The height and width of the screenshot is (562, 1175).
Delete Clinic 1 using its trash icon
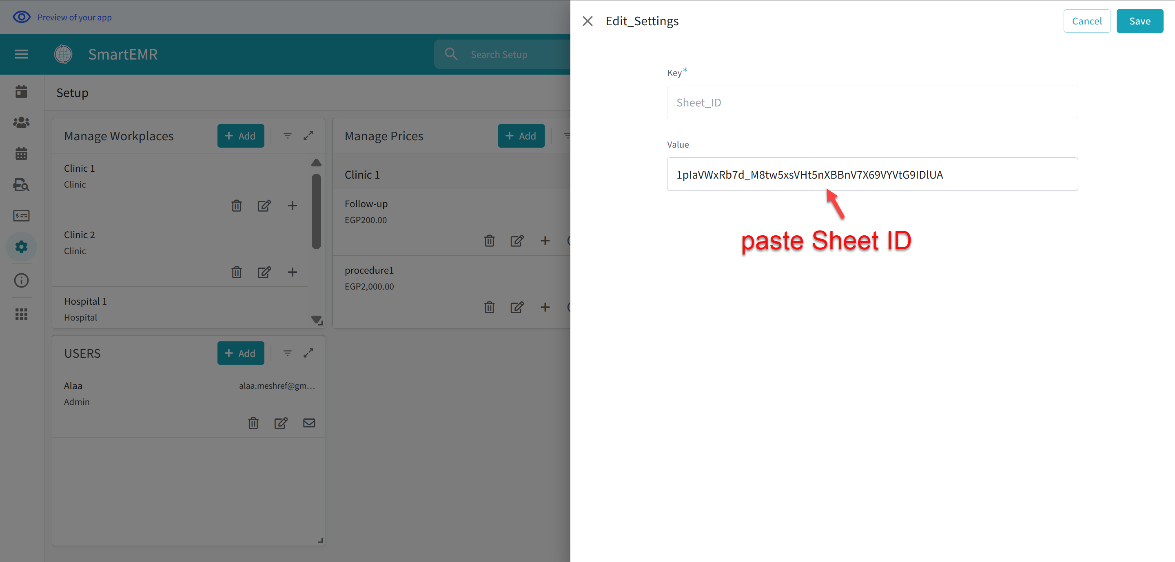[236, 206]
